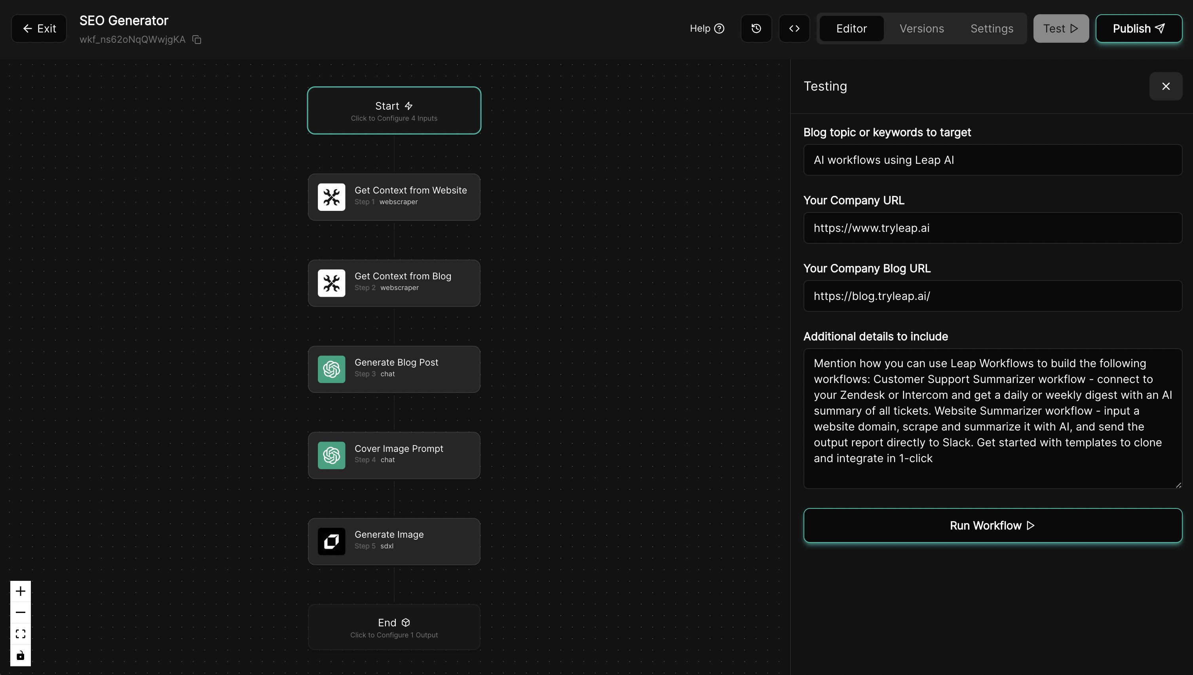Click the Exit button
1193x675 pixels.
(39, 28)
